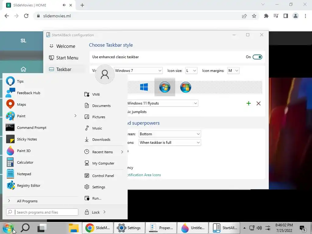Remove start button image with red X icon

(258, 103)
